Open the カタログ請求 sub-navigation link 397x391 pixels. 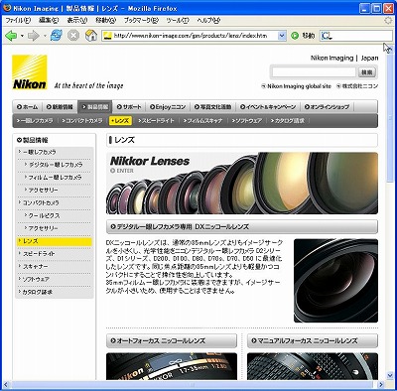click(x=288, y=121)
